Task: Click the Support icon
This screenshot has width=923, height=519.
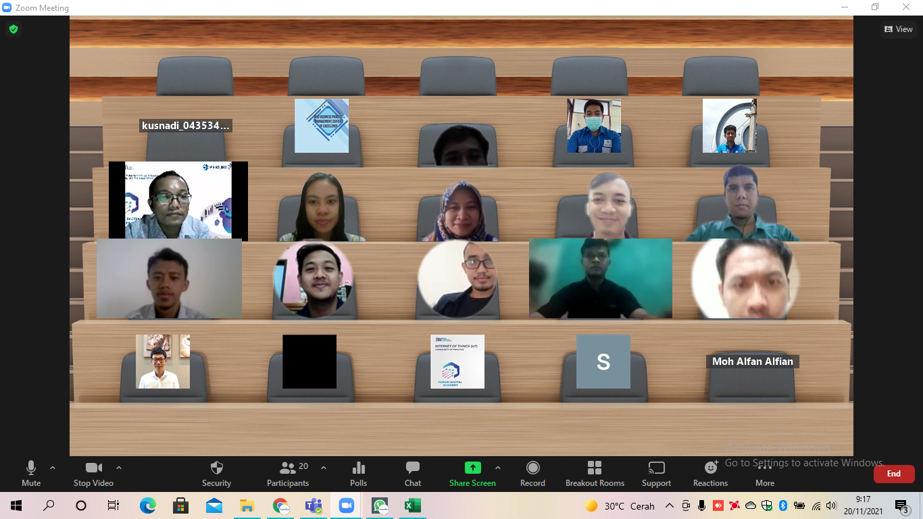Action: pos(656,473)
